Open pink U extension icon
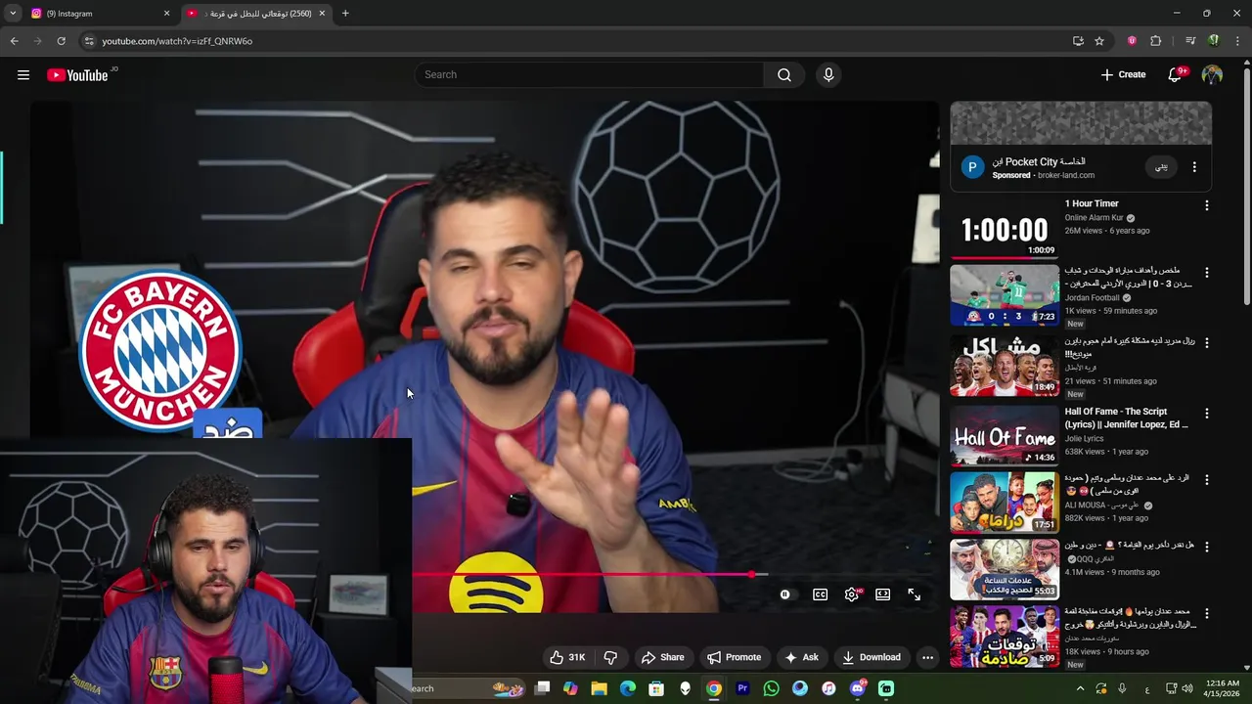The image size is (1252, 704). click(x=1132, y=41)
